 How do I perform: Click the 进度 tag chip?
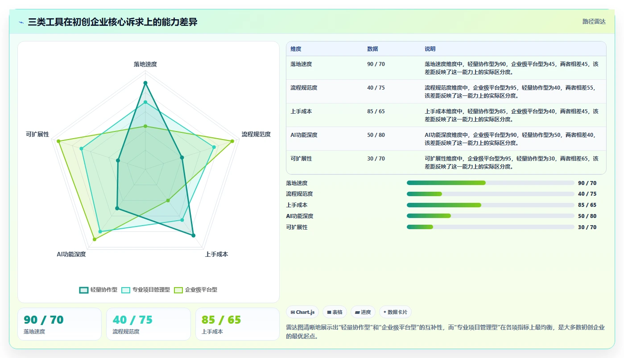tap(363, 312)
